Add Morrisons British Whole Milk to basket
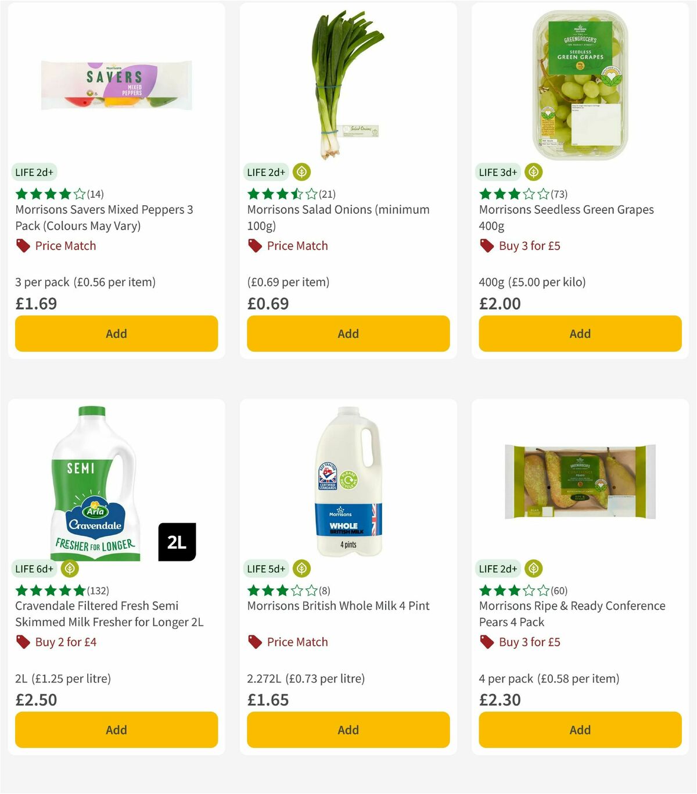 tap(347, 729)
